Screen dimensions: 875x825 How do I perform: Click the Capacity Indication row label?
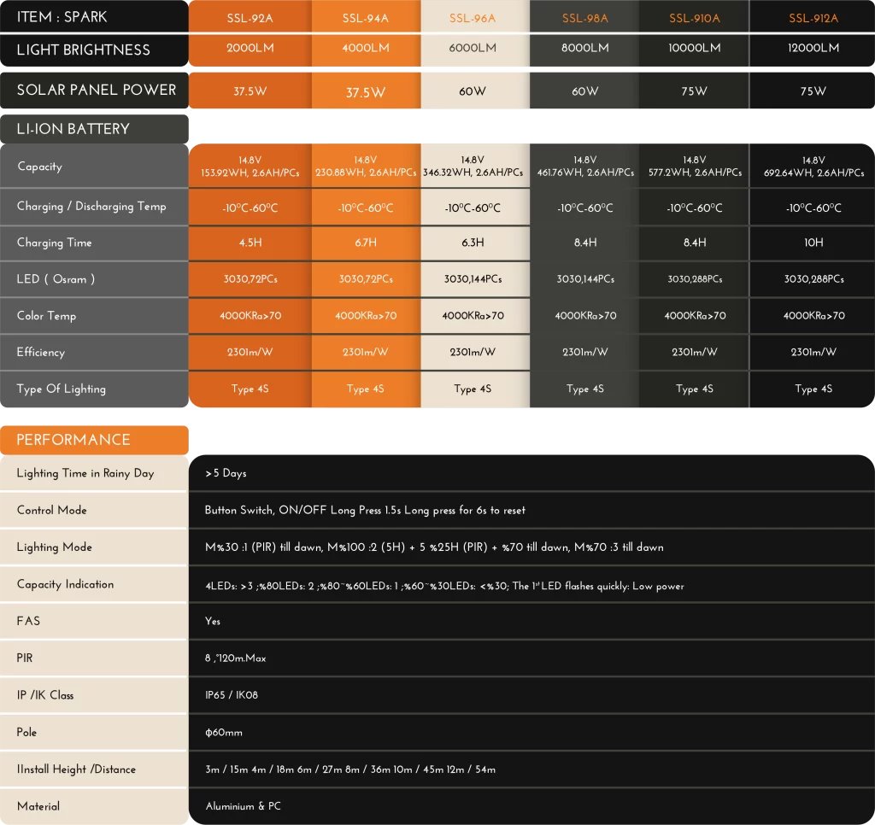pos(65,584)
